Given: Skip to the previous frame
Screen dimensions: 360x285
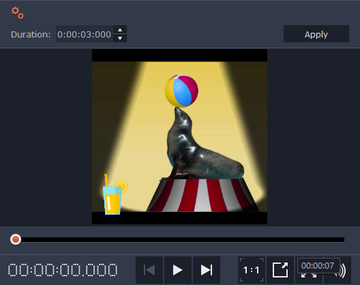Looking at the screenshot, I should [149, 270].
